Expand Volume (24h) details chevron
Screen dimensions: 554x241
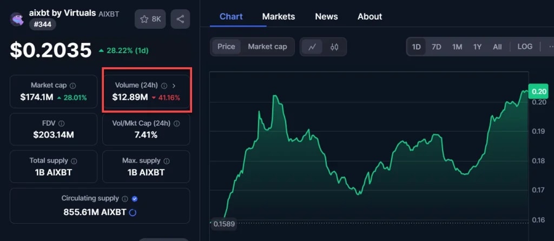[174, 86]
